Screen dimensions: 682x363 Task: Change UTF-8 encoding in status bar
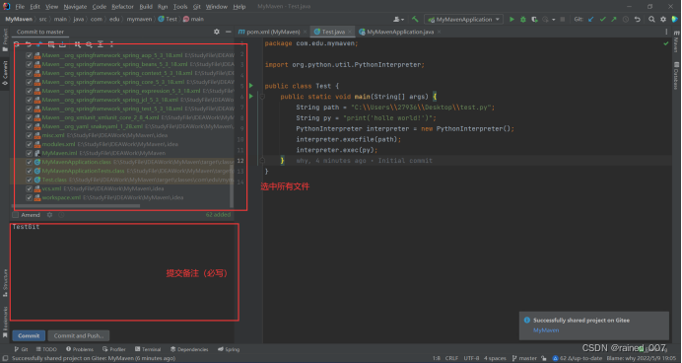(471, 358)
